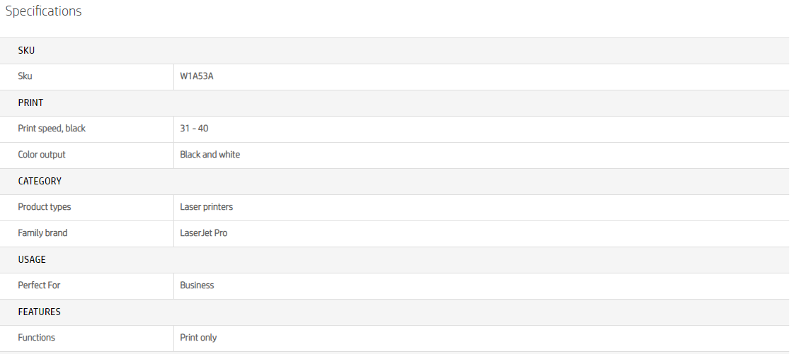This screenshot has width=790, height=354.
Task: Select the Perfect For label
Action: pos(39,285)
